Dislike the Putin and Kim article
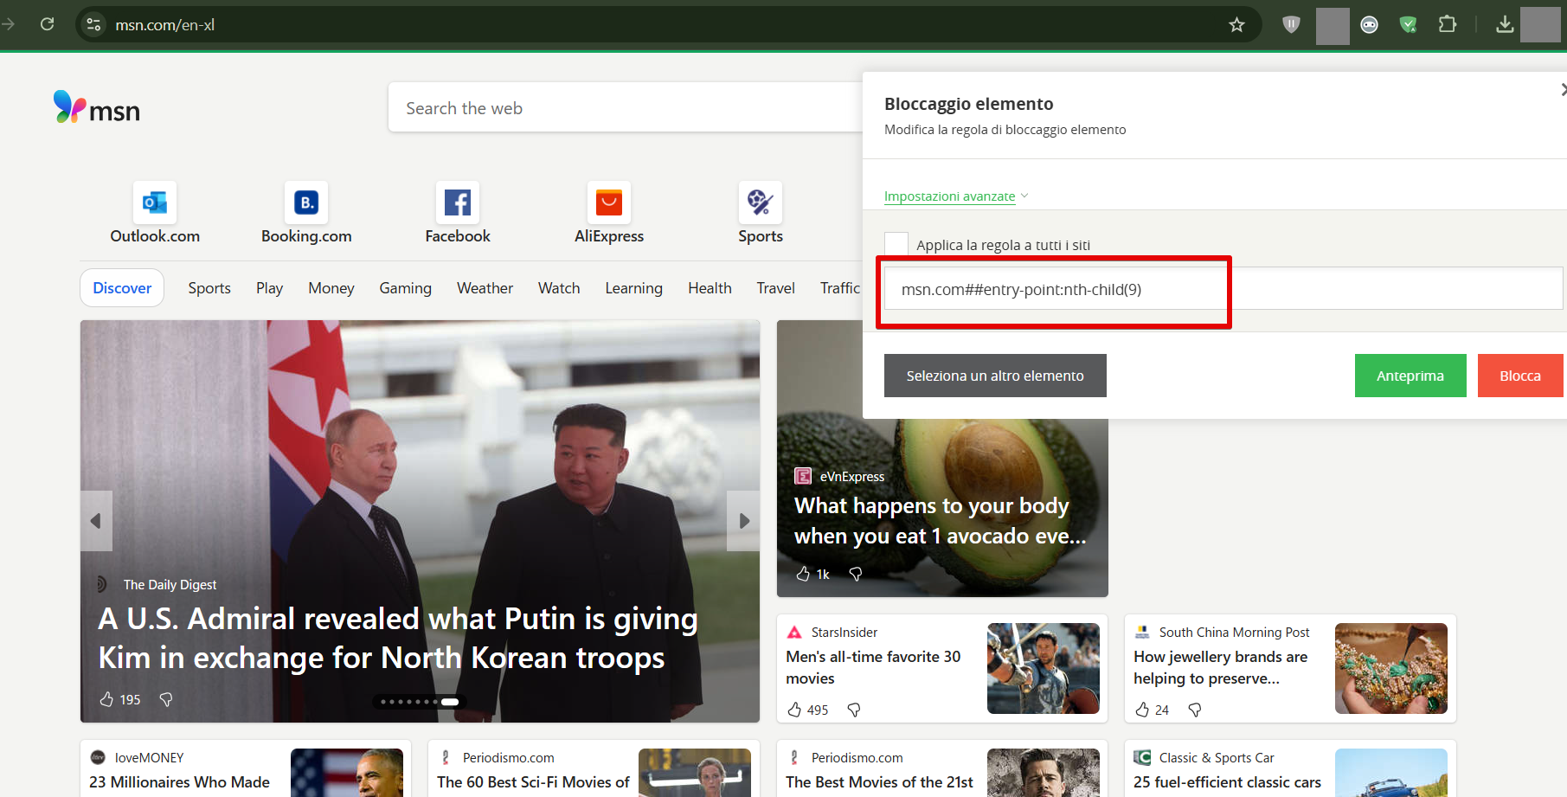The width and height of the screenshot is (1567, 797). coord(166,699)
